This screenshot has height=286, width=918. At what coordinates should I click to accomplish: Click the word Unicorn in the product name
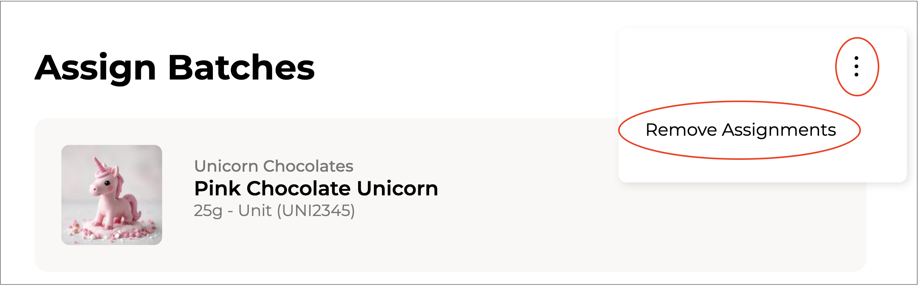point(397,188)
